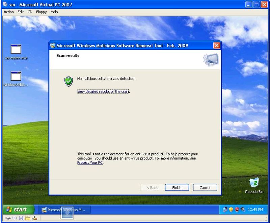Open the xarvester.exe desktop icon
Viewport: 270px width, 223px height.
[16, 49]
